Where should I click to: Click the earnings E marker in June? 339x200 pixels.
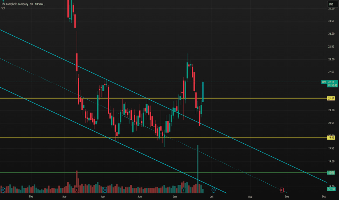tap(184, 190)
